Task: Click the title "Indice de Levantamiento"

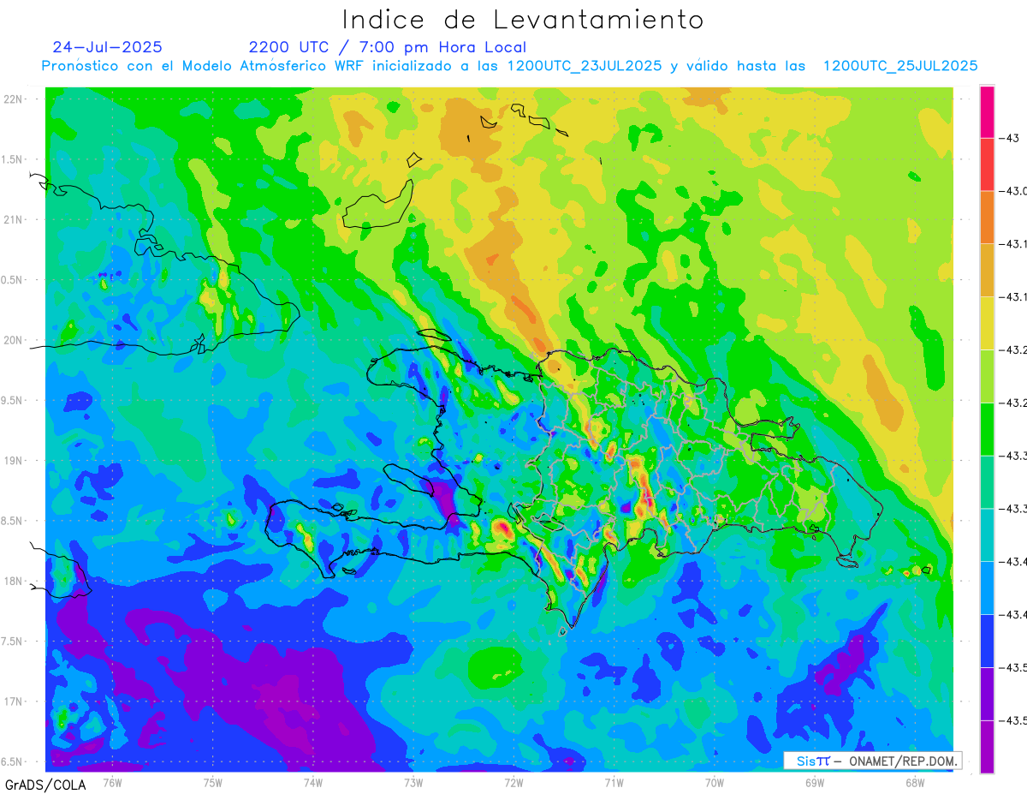Action: 523,20
